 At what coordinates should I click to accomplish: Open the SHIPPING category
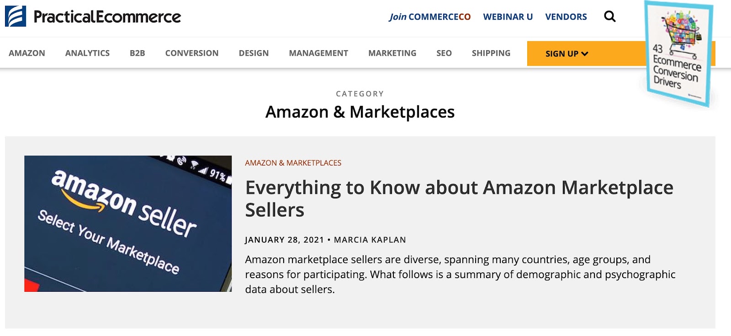pos(491,53)
